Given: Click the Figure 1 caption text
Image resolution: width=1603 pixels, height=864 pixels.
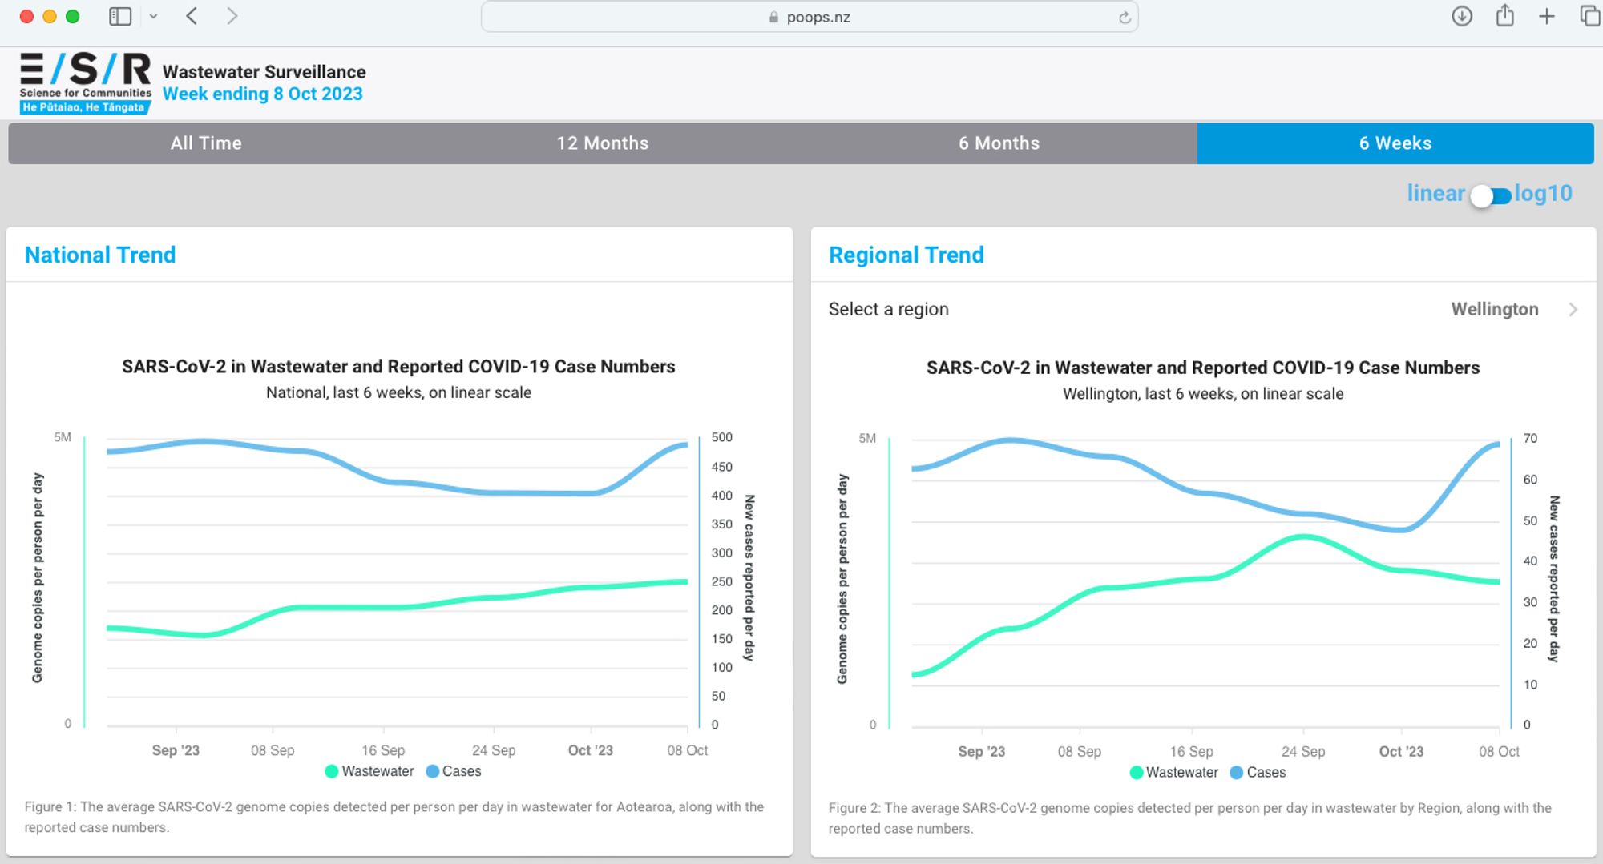Looking at the screenshot, I should 394,817.
